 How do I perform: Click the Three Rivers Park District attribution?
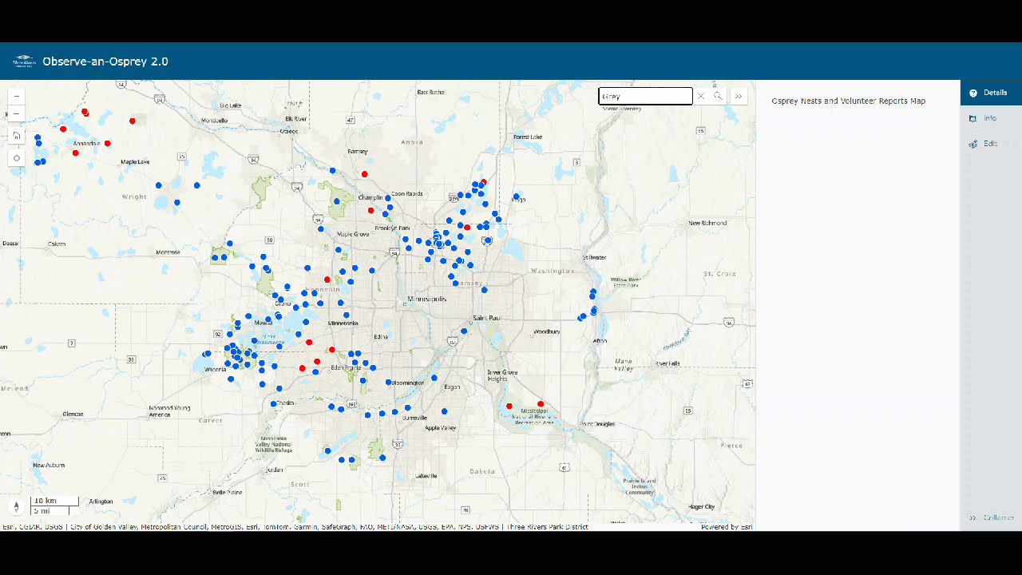tap(547, 527)
